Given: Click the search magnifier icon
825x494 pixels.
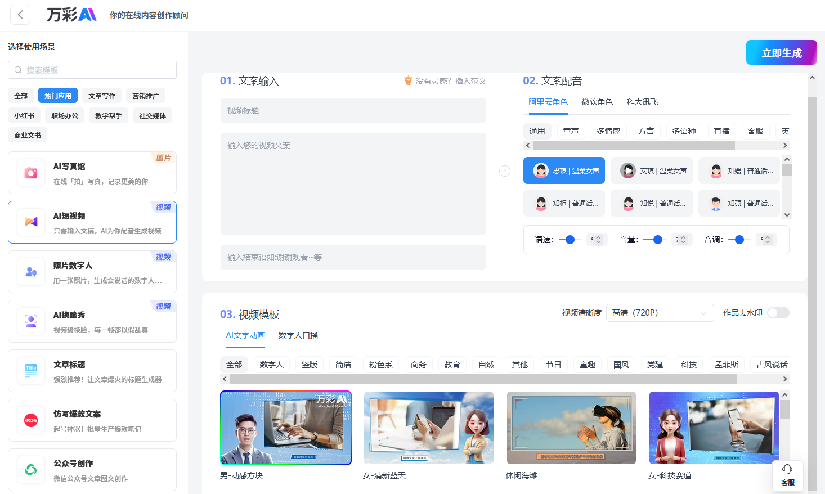Looking at the screenshot, I should click(x=18, y=70).
